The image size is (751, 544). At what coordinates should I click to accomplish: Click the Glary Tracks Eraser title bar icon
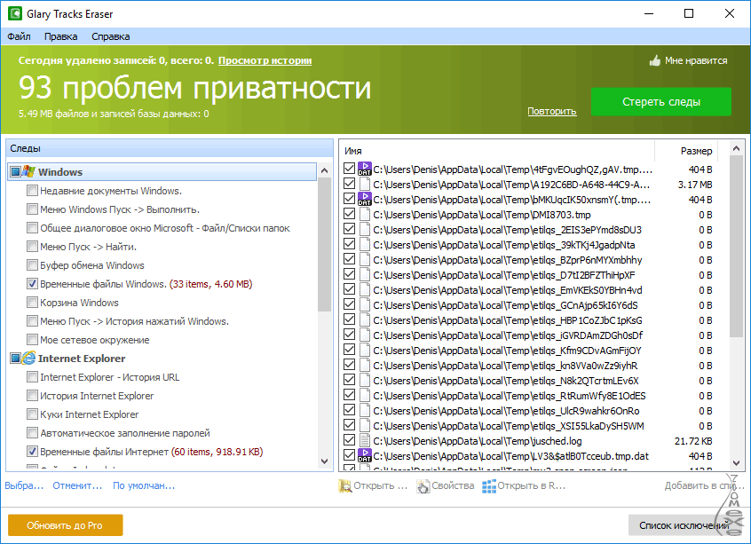pos(15,13)
